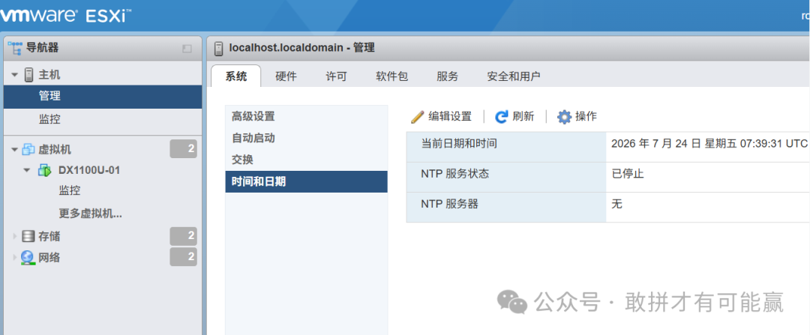
Task: Click the 已停止 NTP status value
Action: click(x=628, y=174)
